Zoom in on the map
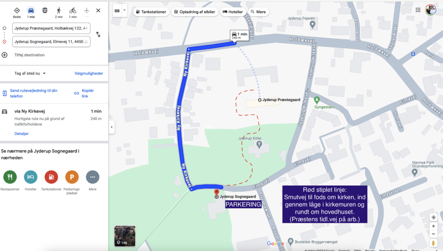This screenshot has height=251, width=443. click(x=433, y=226)
